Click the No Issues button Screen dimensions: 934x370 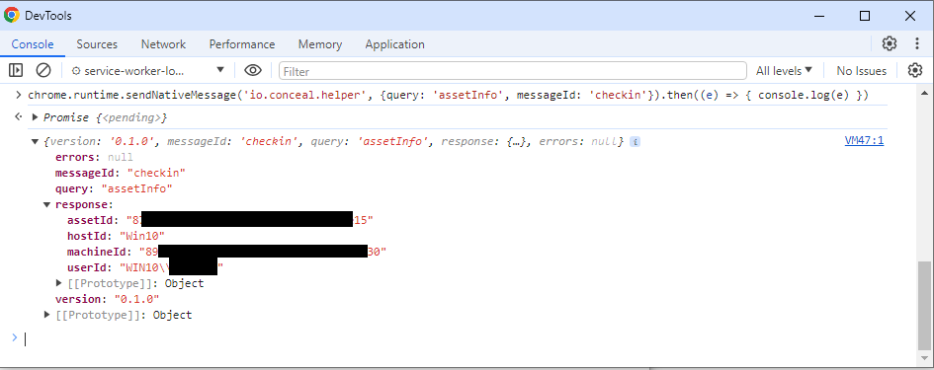[861, 70]
